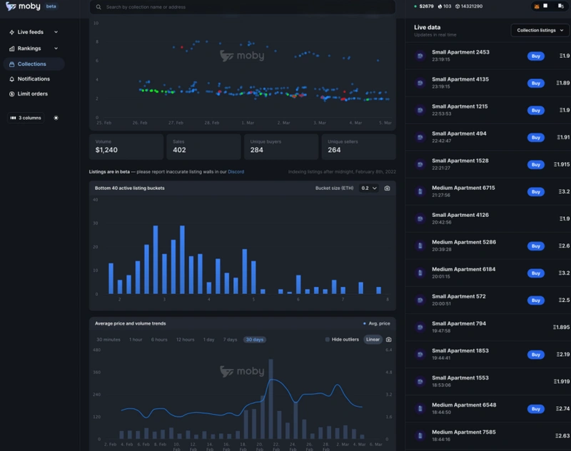Screen dimensions: 571x451
Task: Open the Discord link
Action: pos(236,172)
